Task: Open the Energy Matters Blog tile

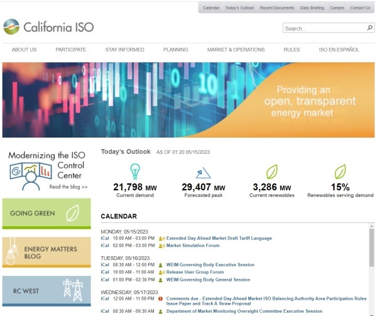Action: point(46,252)
